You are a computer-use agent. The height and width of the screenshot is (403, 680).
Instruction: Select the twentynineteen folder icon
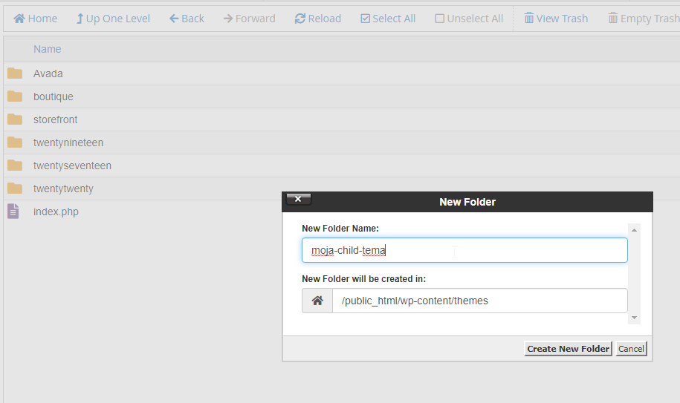click(15, 142)
